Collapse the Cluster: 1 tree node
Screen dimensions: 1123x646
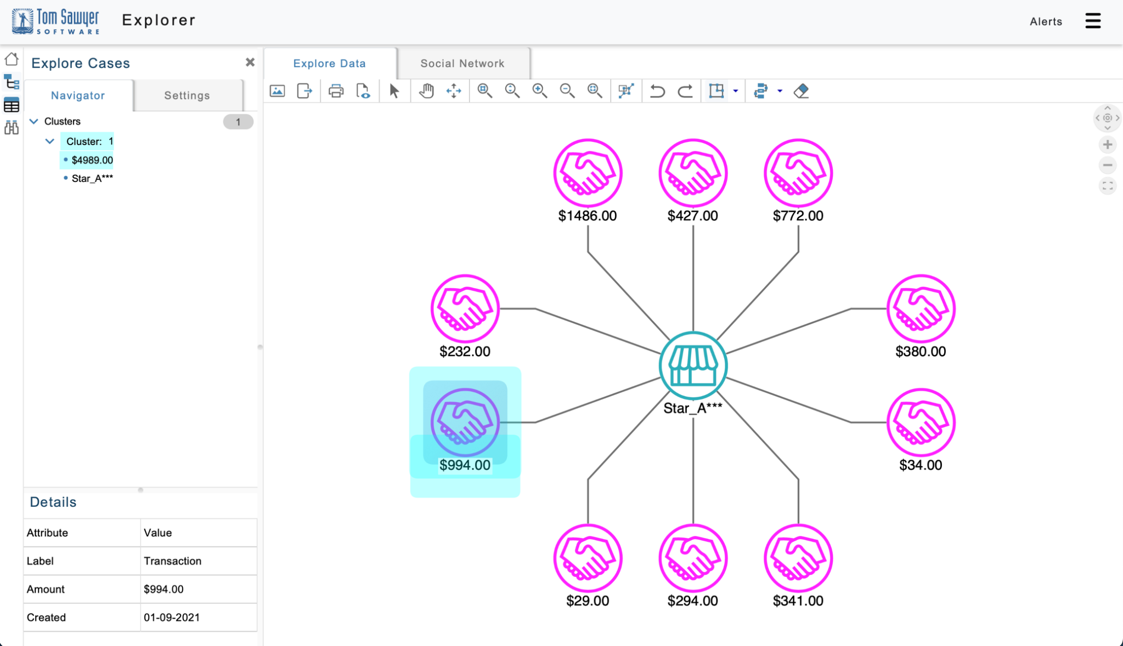[50, 141]
